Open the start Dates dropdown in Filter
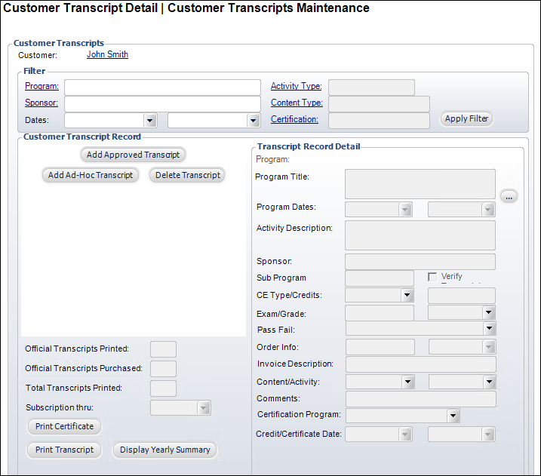541x476 pixels. point(149,121)
